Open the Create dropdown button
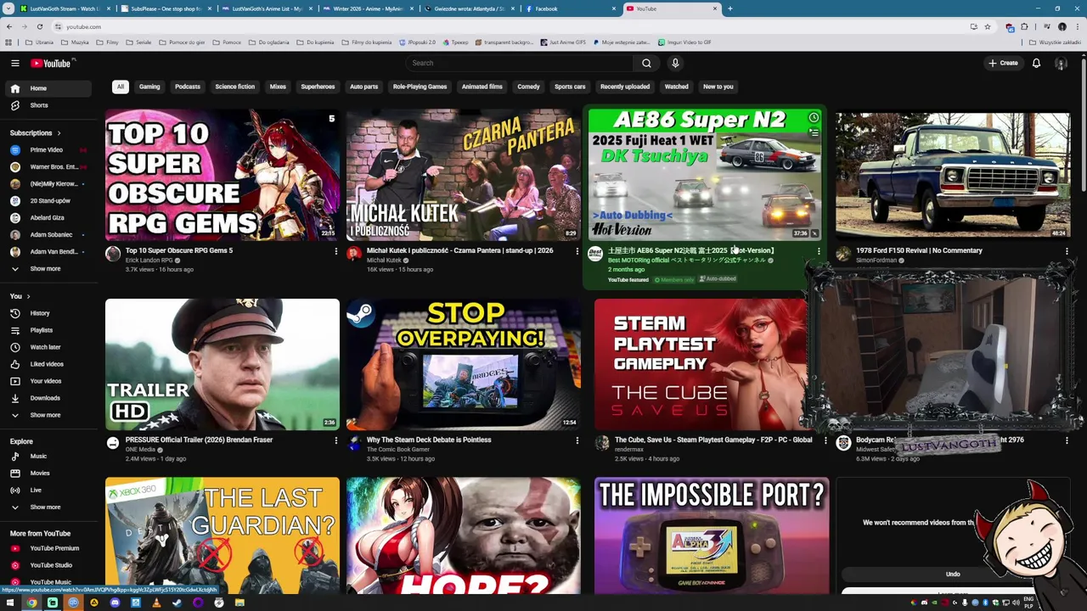1087x611 pixels. (x=1003, y=63)
